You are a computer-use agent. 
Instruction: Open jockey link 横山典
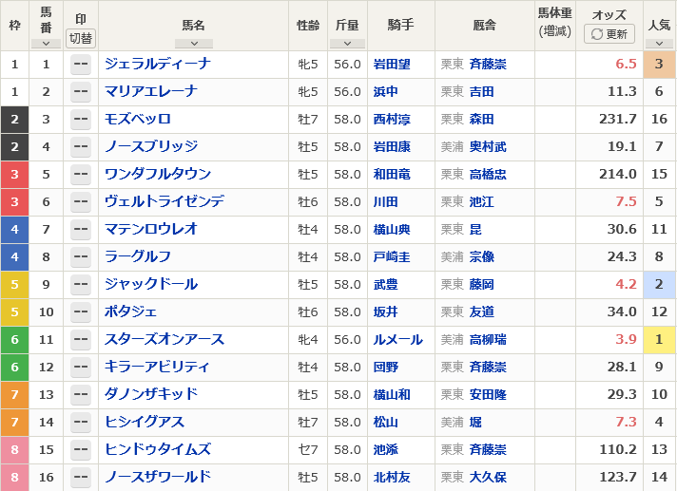click(x=392, y=229)
